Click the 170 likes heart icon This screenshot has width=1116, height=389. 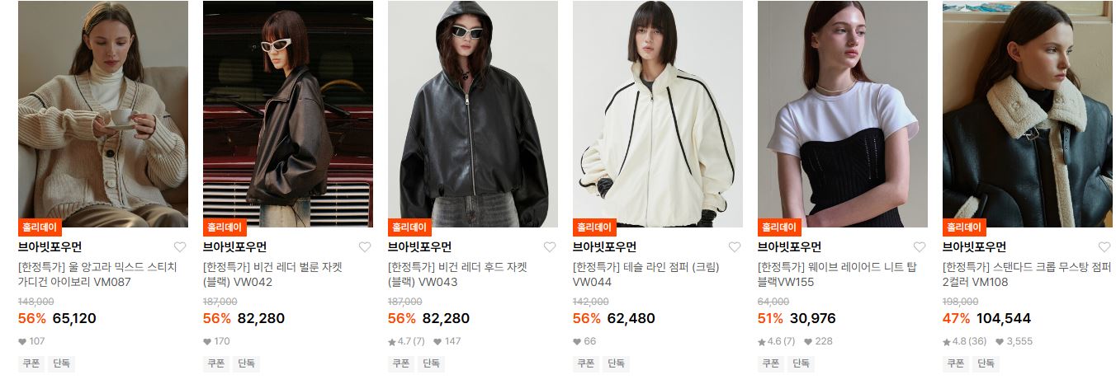207,341
